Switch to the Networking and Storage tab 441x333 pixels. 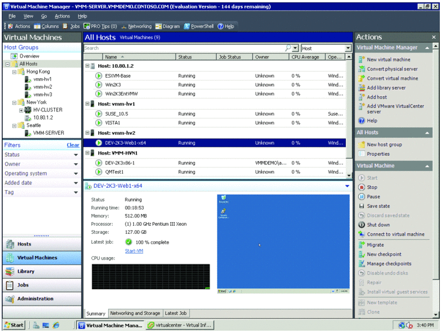pyautogui.click(x=135, y=313)
